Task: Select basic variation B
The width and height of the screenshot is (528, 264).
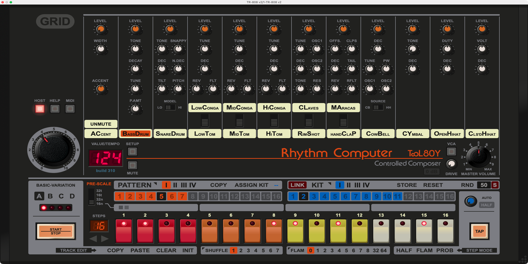Action: tap(50, 197)
